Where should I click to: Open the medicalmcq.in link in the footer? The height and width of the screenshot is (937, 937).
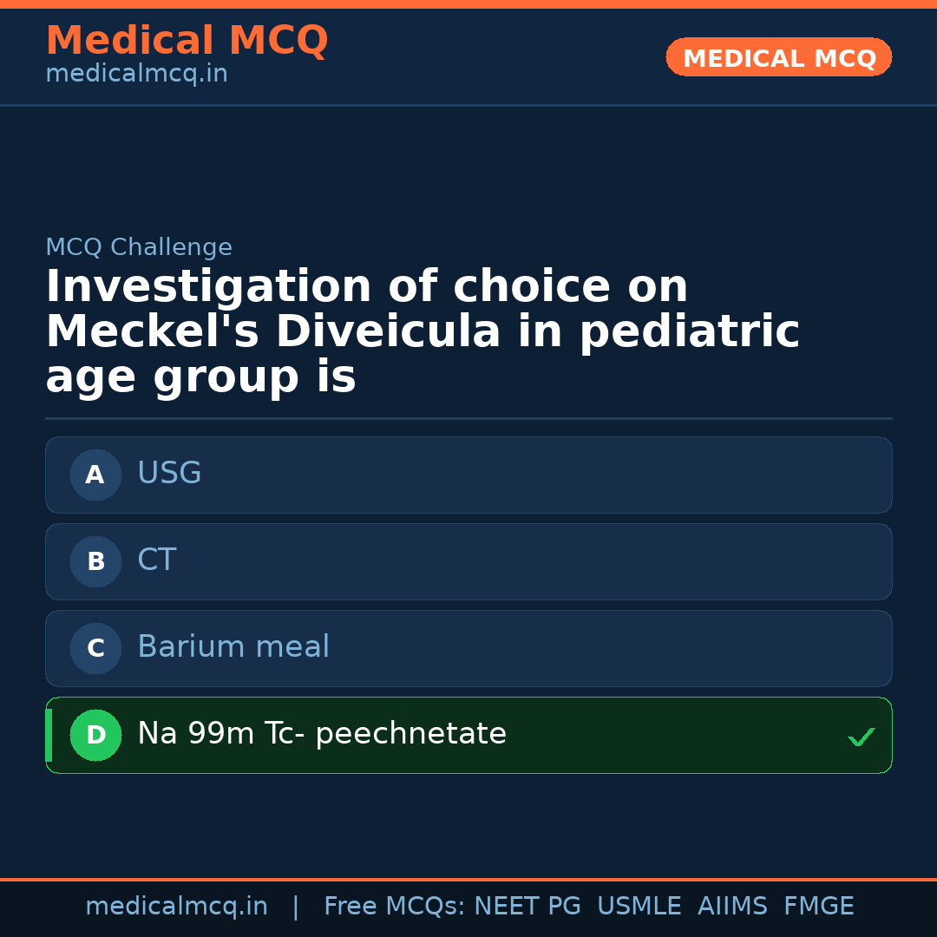(x=176, y=907)
